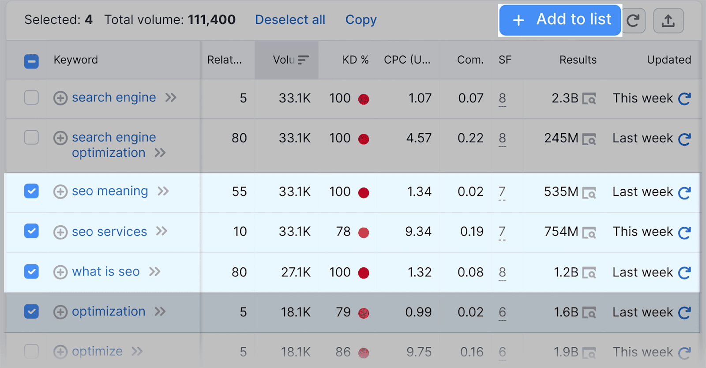Expand what is seo double chevron
The height and width of the screenshot is (368, 706).
point(155,271)
